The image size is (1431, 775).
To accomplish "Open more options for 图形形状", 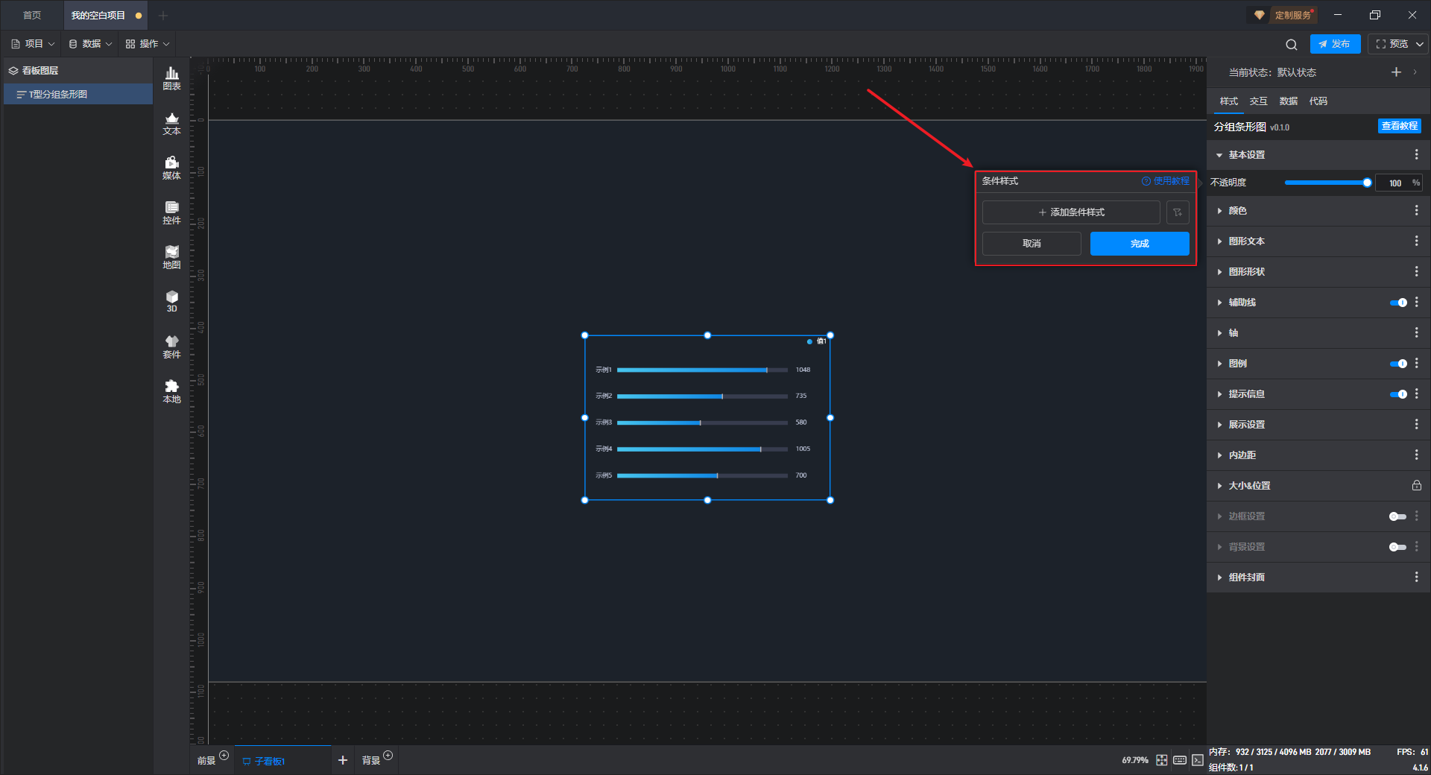I will coord(1417,272).
